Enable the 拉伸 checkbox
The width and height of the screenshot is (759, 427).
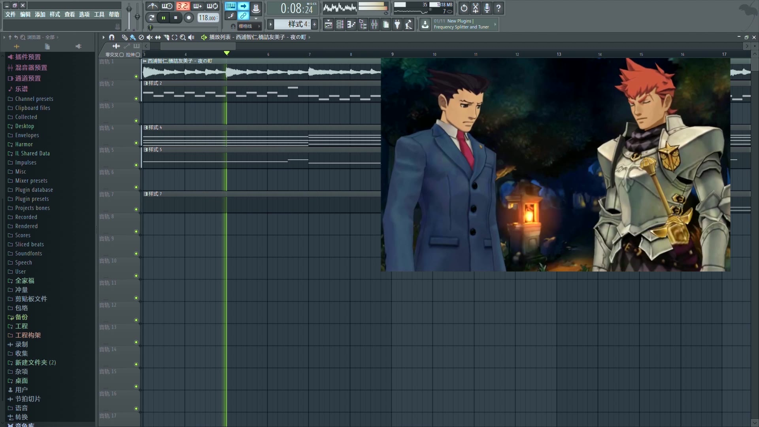click(x=138, y=55)
